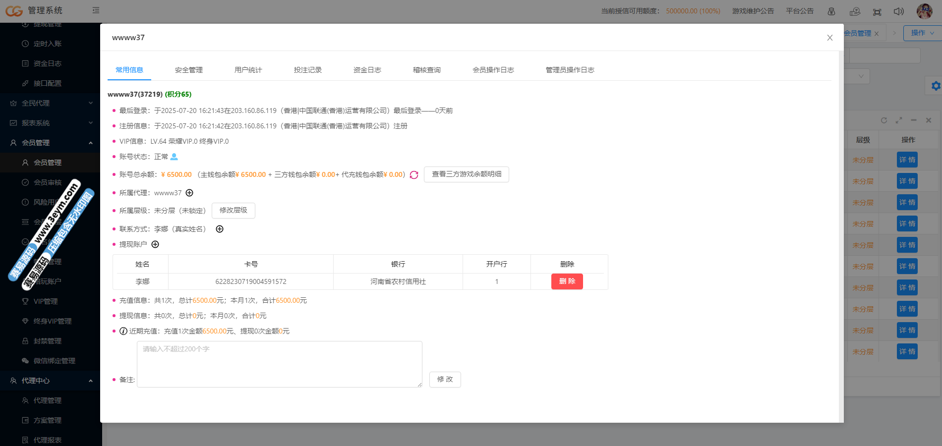Open the 操作 dropdown at top right
Screen dimensions: 942x446
[x=922, y=33]
